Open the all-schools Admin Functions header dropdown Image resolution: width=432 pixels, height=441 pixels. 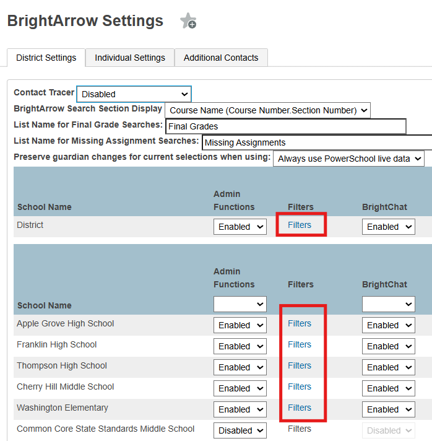240,304
